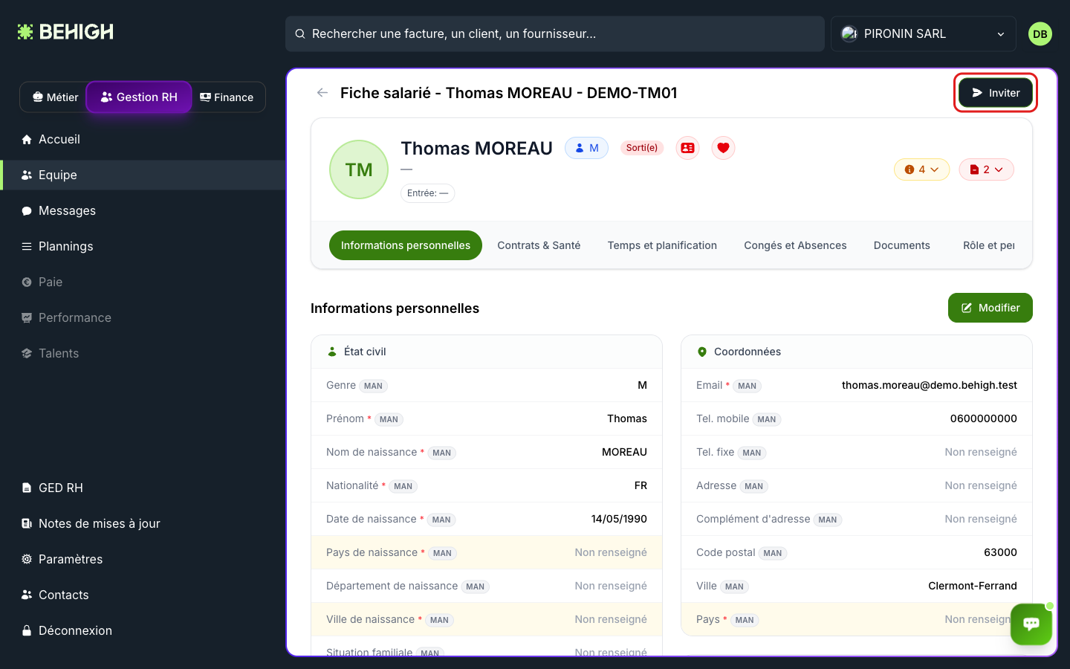The width and height of the screenshot is (1070, 669).
Task: Click the Modifier button
Action: tap(990, 308)
